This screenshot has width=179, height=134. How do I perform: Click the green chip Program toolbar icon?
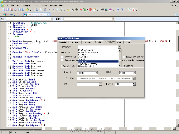pos(84,10)
